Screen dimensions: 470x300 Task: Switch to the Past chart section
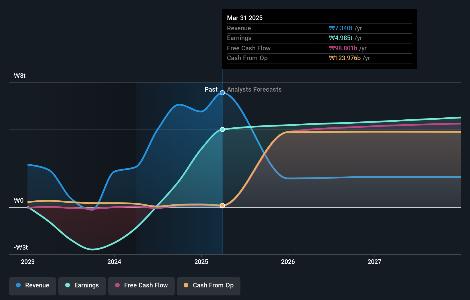[x=211, y=90]
